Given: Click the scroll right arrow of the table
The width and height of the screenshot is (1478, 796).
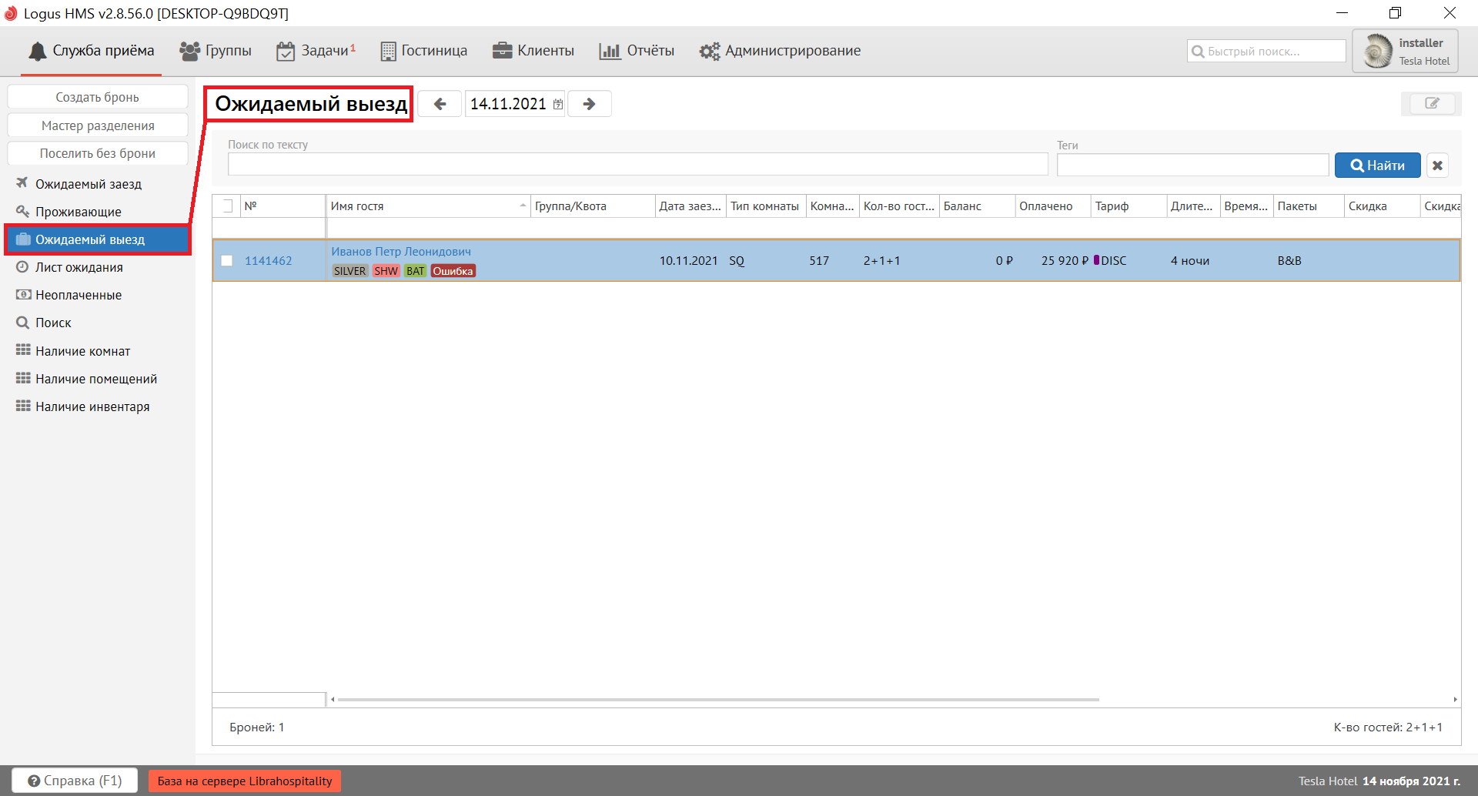Looking at the screenshot, I should pos(1455,700).
